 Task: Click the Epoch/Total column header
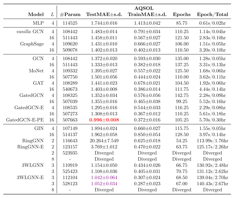[212, 14]
